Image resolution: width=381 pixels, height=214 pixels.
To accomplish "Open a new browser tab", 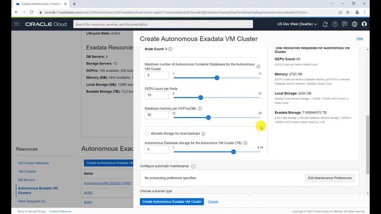I will pyautogui.click(x=74, y=4).
